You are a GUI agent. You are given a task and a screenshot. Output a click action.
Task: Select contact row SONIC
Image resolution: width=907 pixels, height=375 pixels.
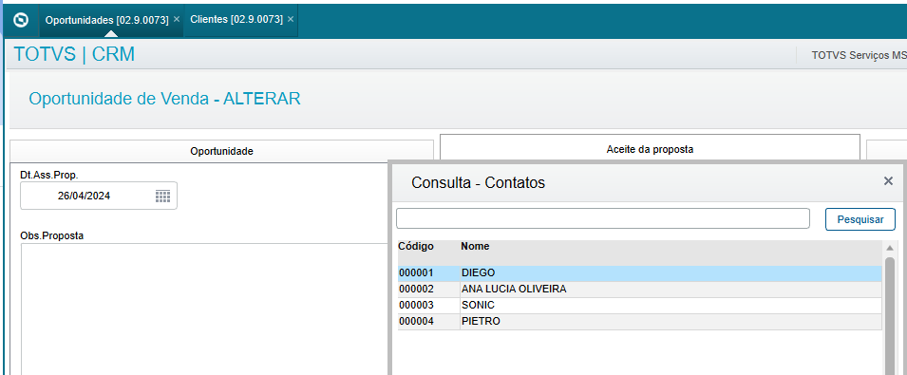click(x=640, y=305)
